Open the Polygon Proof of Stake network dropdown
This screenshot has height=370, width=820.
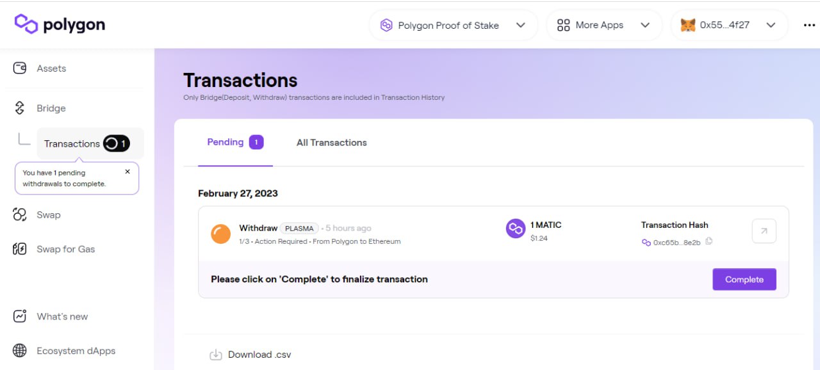pyautogui.click(x=453, y=26)
